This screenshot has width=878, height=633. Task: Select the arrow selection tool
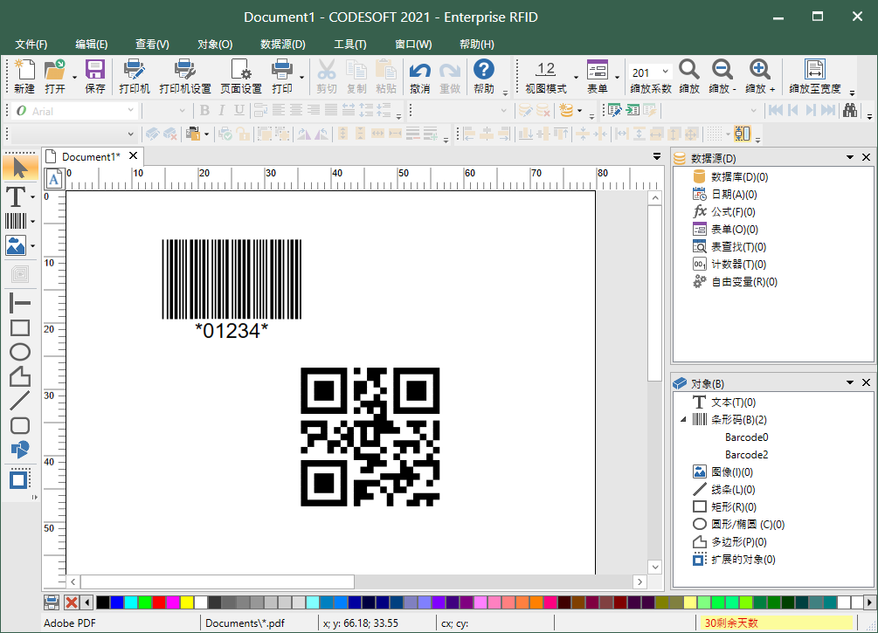tap(20, 168)
